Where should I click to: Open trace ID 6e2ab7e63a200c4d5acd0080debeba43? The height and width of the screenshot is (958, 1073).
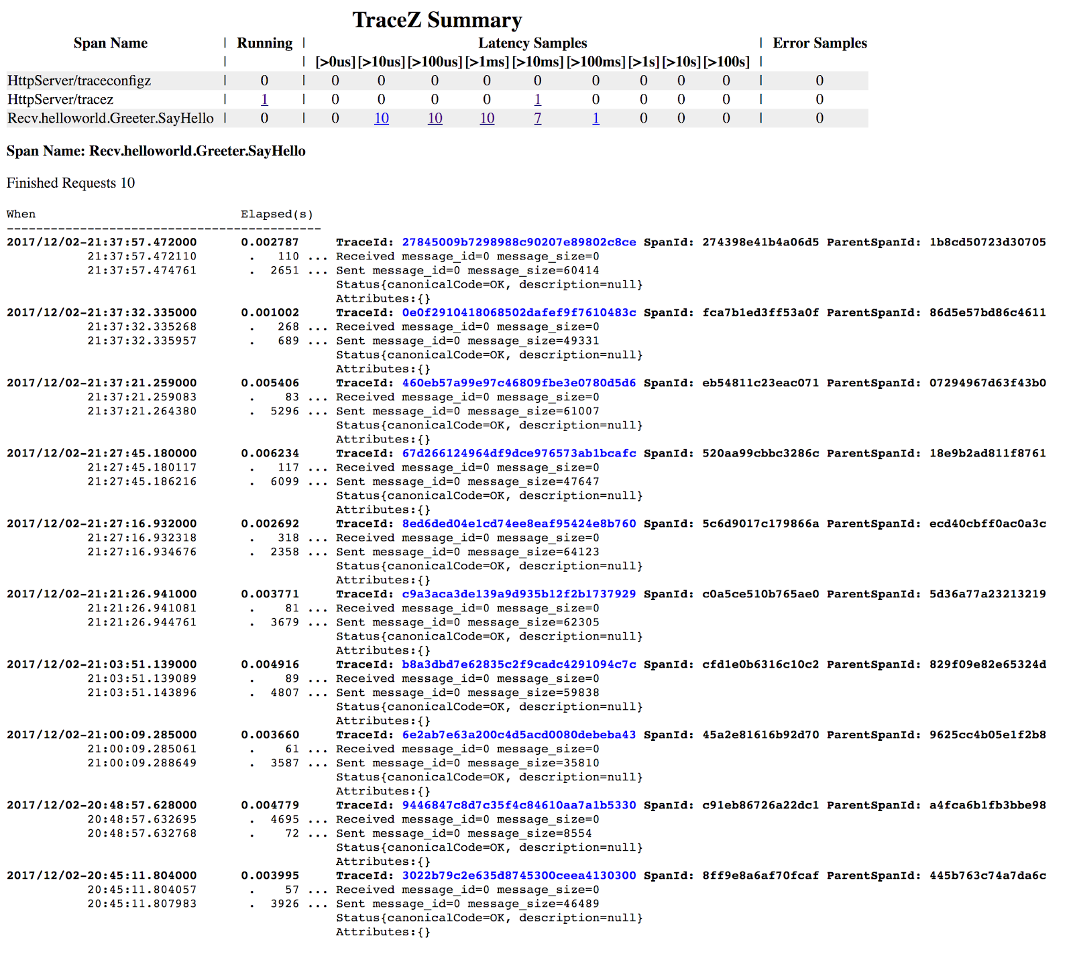click(519, 735)
